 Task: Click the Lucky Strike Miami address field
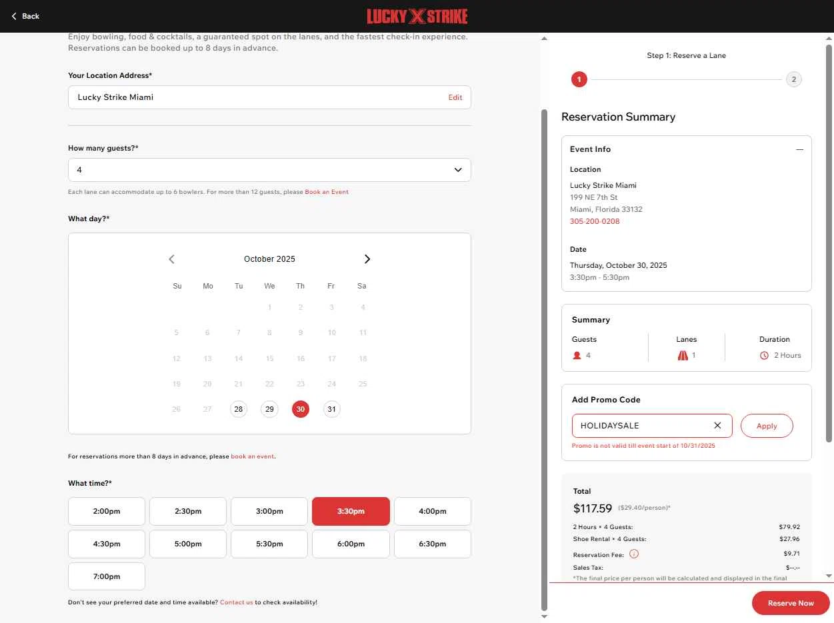(x=269, y=97)
